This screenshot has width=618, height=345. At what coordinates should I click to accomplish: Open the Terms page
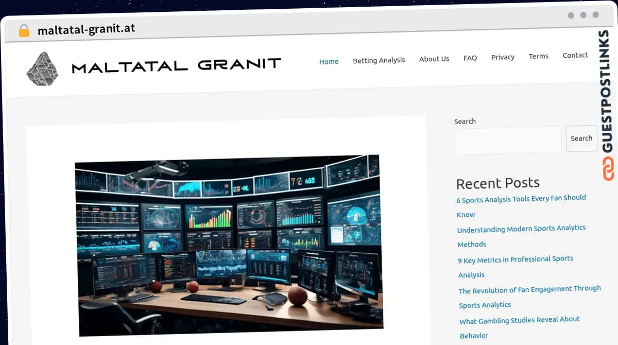pos(538,56)
